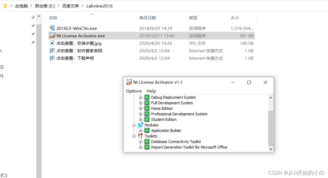Open the Help menu
Viewport: 328px width, 178px height.
point(151,91)
